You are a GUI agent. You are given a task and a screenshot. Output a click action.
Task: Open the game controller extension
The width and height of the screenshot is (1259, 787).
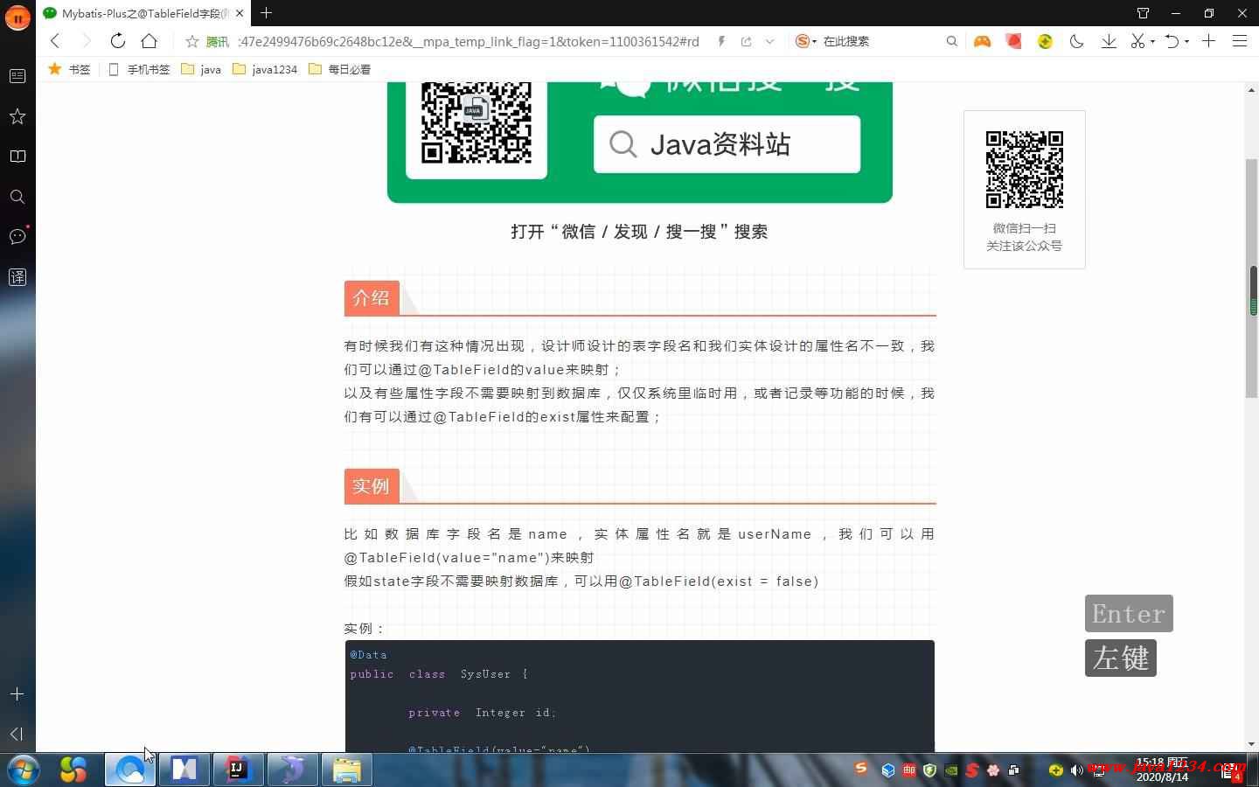(982, 41)
